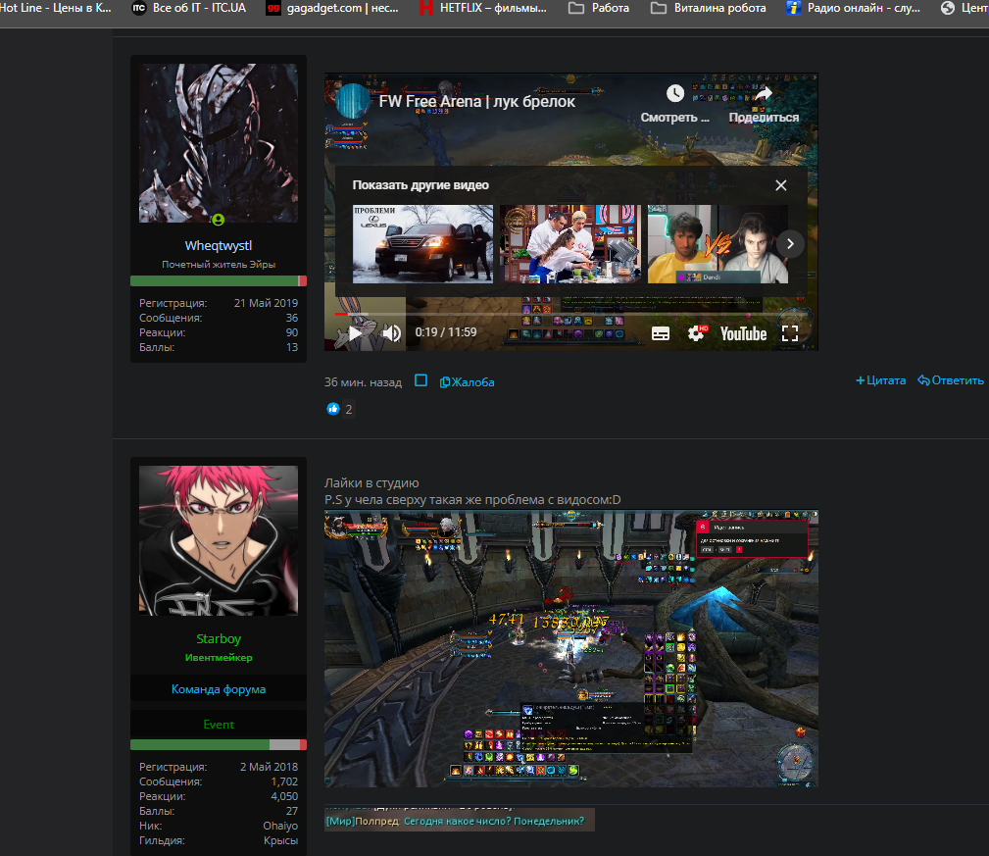Toggle subtitles on the YouTube player
The width and height of the screenshot is (989, 856).
pyautogui.click(x=661, y=333)
